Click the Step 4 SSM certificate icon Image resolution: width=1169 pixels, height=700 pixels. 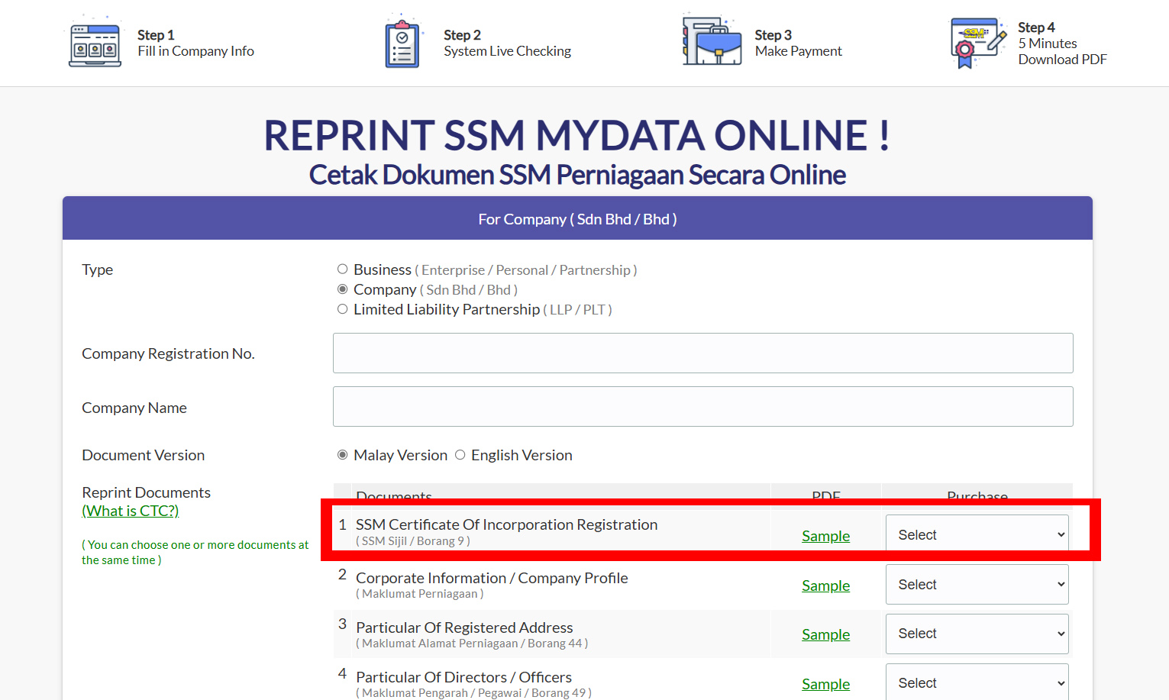click(977, 43)
